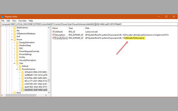Expand the Print tree node
Viewport: 178px width, 111px height.
click(11, 93)
